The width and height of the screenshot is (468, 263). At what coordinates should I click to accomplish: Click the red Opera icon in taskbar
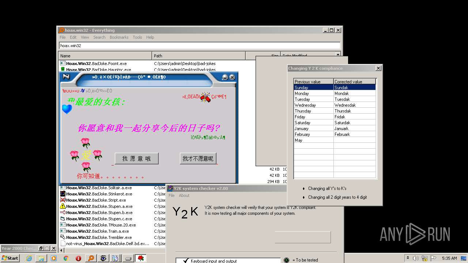[x=79, y=258]
